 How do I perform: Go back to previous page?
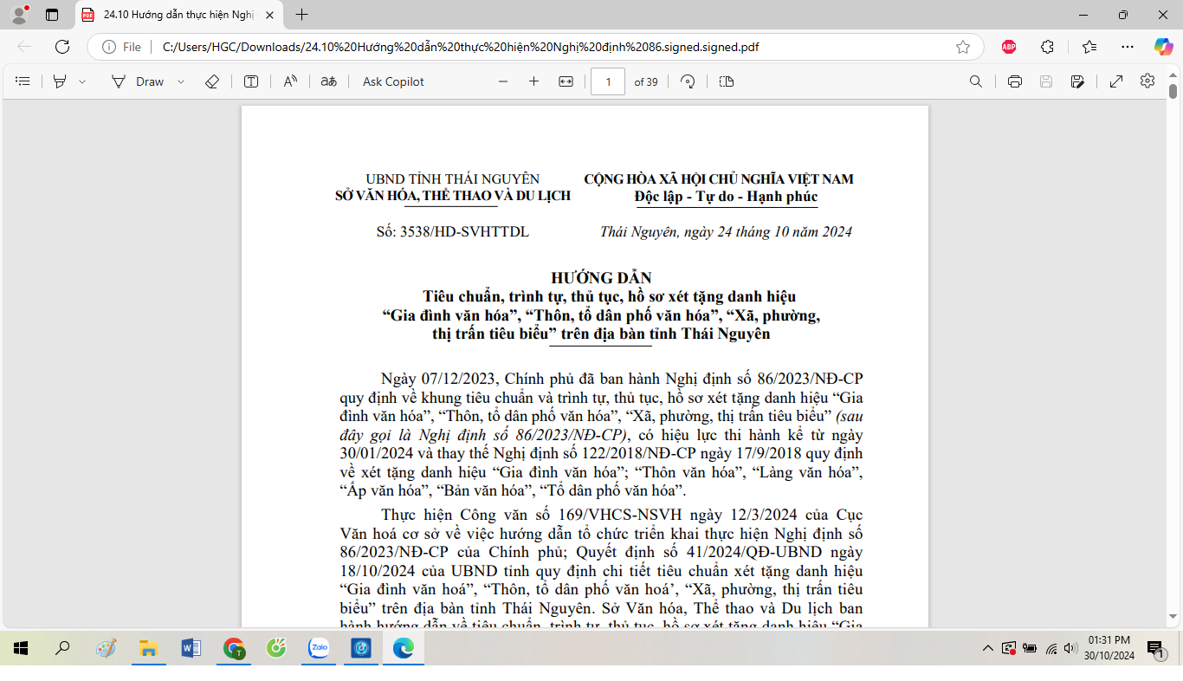click(x=24, y=47)
